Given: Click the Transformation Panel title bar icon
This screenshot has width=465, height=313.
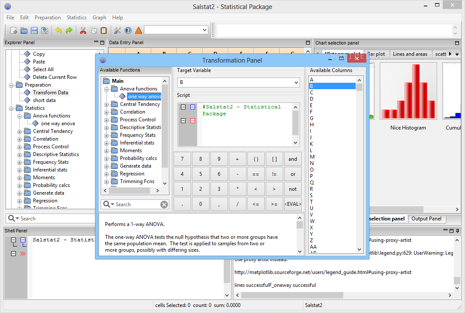Looking at the screenshot, I should pos(103,60).
